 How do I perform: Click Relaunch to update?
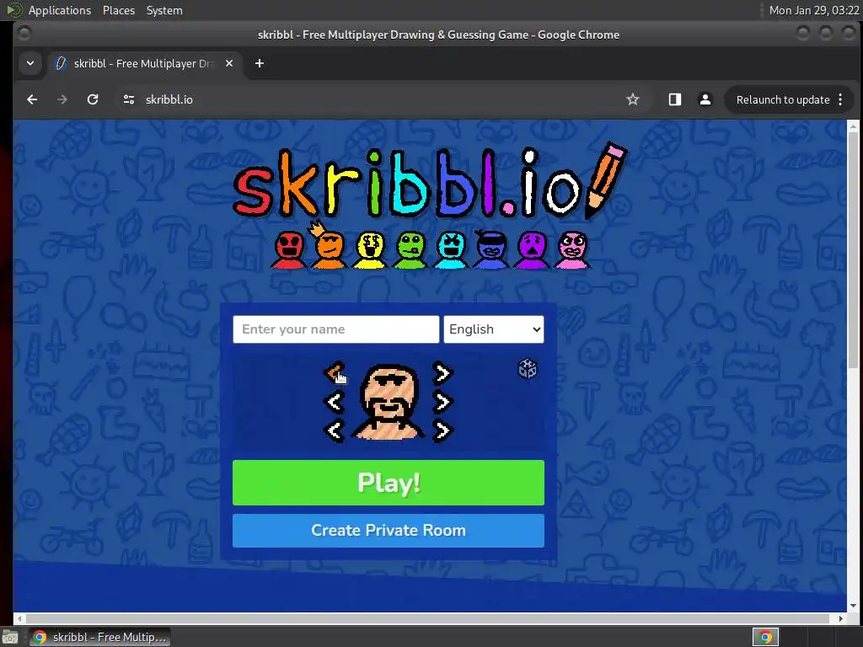pos(783,99)
